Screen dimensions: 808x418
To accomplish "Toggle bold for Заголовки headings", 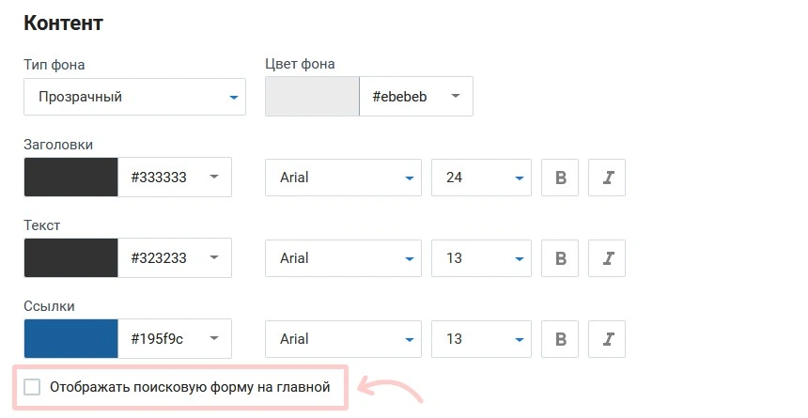I will (x=561, y=178).
